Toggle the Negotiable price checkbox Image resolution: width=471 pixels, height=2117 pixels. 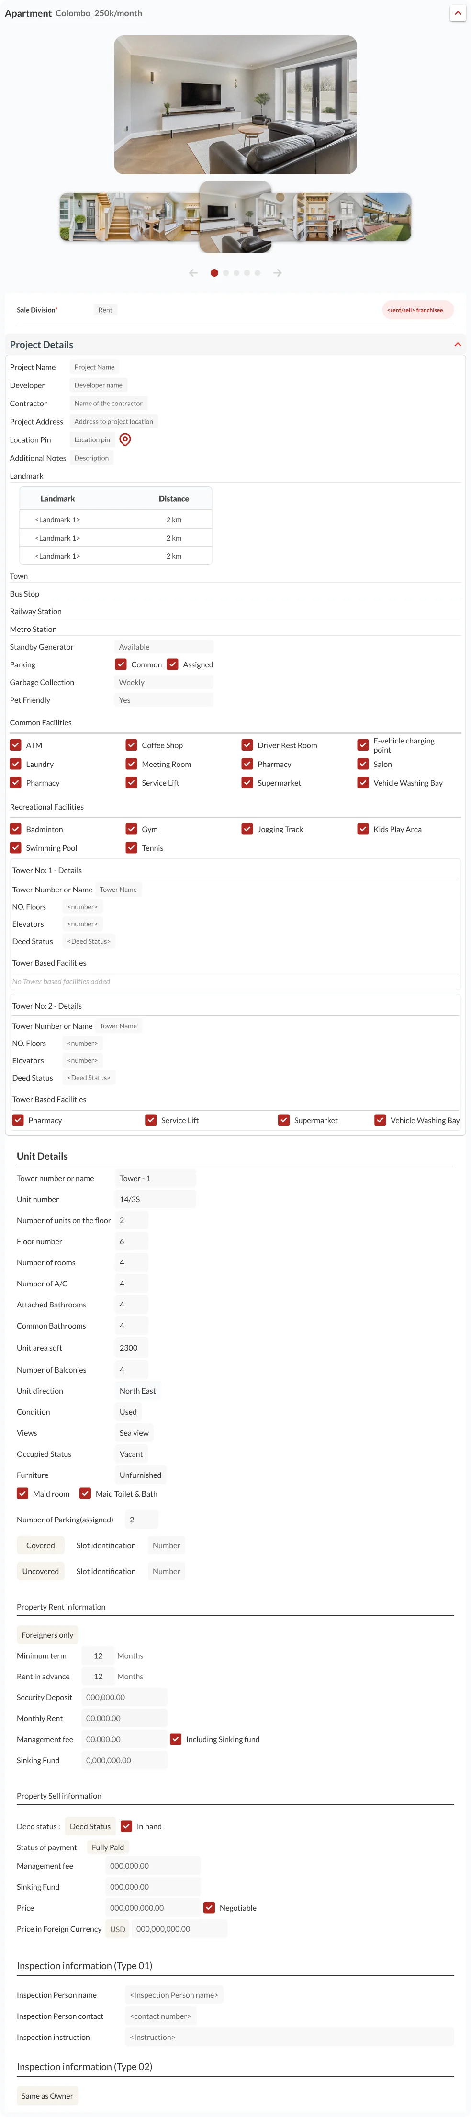coord(210,1907)
